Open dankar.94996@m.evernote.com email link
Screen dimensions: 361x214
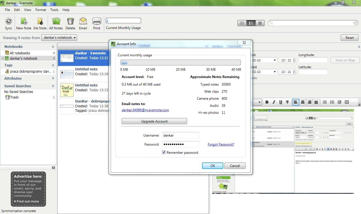pos(145,110)
